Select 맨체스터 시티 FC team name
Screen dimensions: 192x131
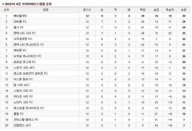point(25,33)
